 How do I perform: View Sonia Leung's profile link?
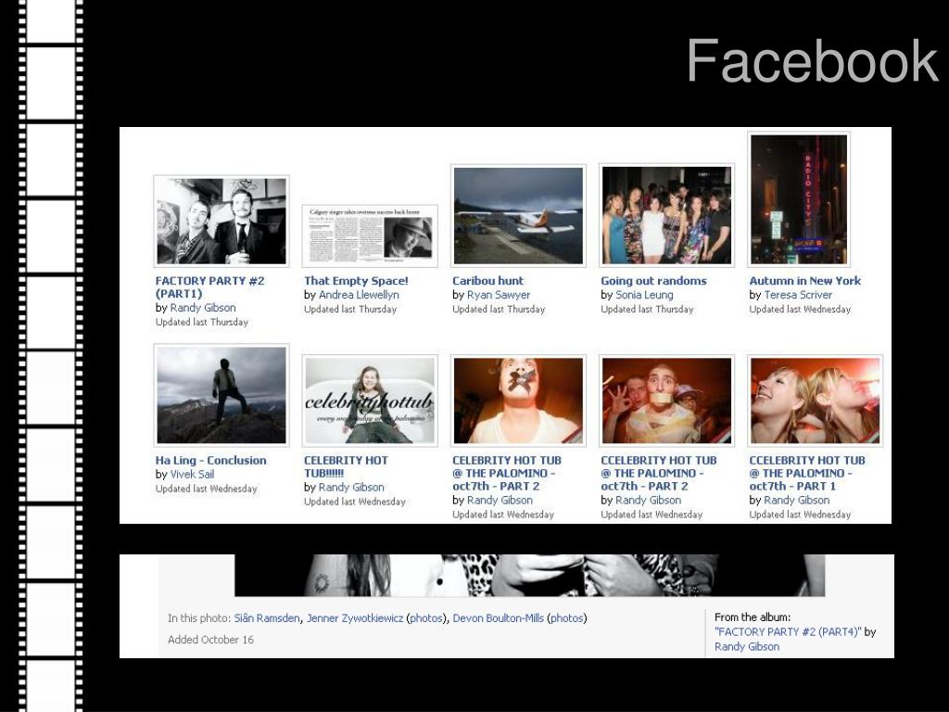pos(644,295)
